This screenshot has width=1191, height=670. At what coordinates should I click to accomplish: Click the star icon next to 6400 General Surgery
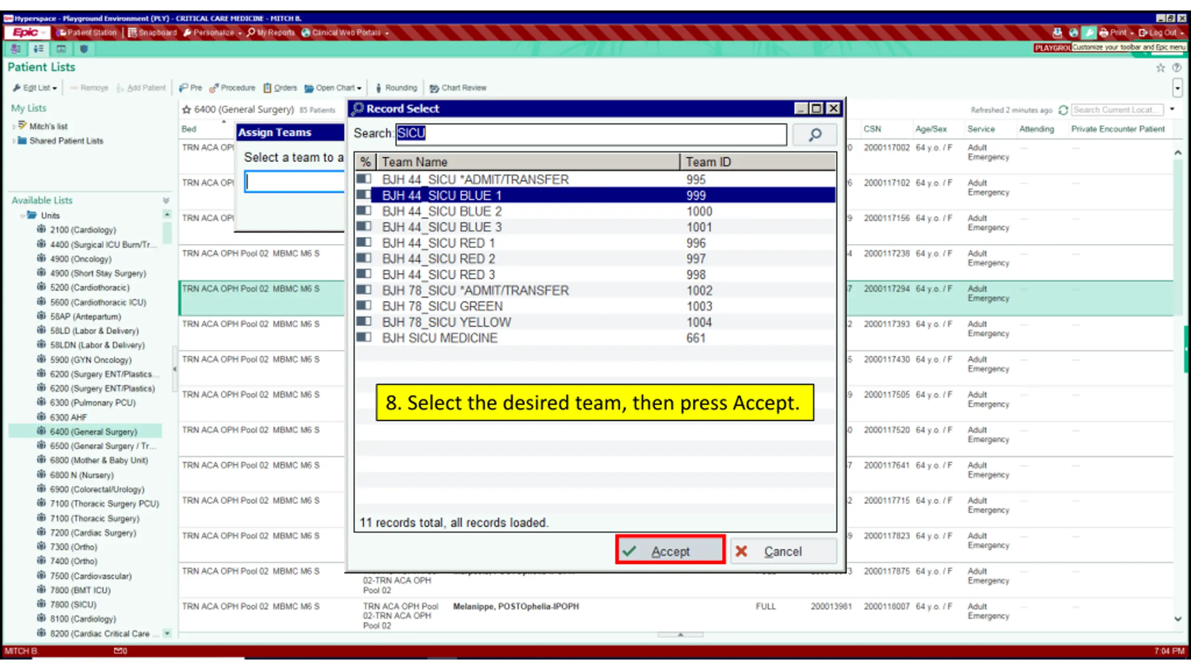[187, 110]
